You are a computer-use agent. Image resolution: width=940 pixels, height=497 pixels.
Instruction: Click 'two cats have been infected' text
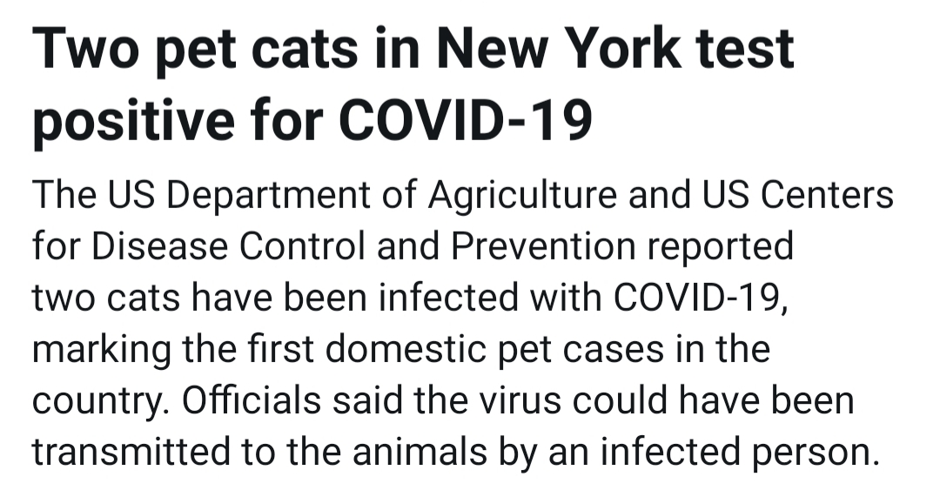click(275, 298)
